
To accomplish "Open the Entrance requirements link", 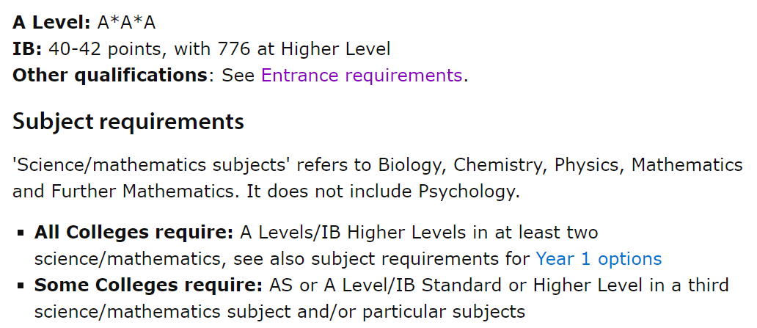I will click(x=362, y=76).
